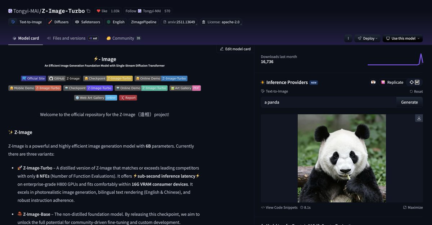The width and height of the screenshot is (432, 225).
Task: Open the Community tab
Action: pyautogui.click(x=123, y=38)
